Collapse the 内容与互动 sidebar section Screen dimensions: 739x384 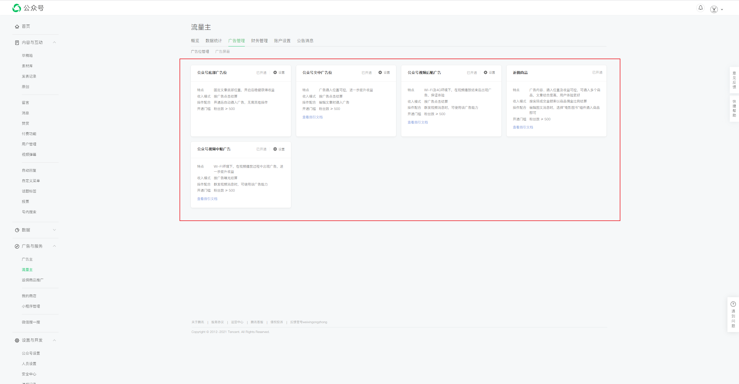coord(54,42)
